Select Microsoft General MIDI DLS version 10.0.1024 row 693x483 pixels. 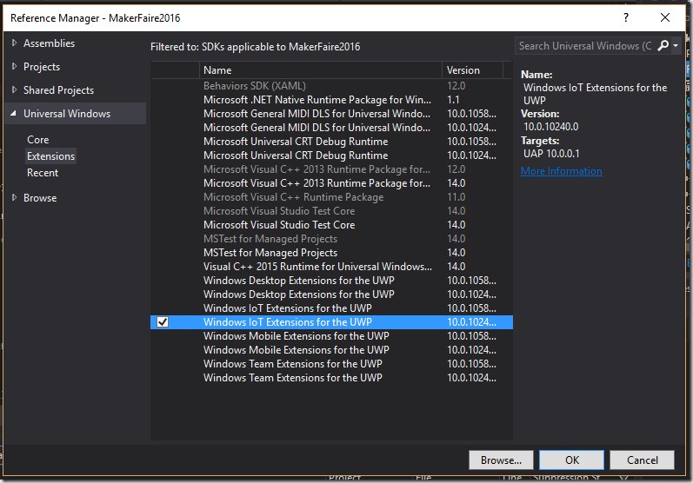[x=331, y=128]
